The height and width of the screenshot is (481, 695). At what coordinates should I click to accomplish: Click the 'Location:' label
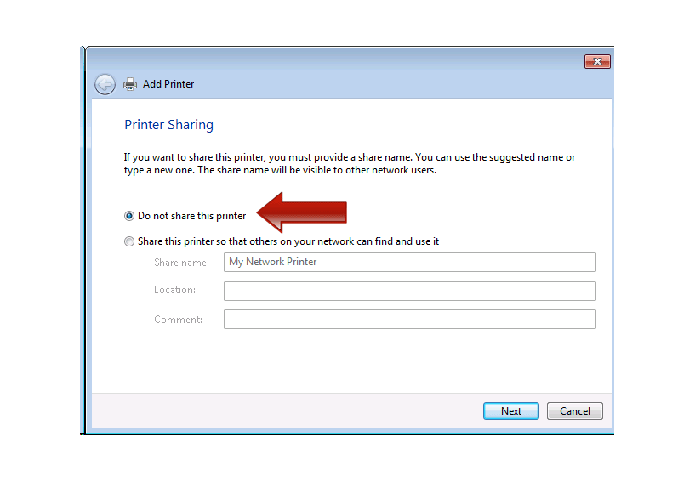pos(174,290)
